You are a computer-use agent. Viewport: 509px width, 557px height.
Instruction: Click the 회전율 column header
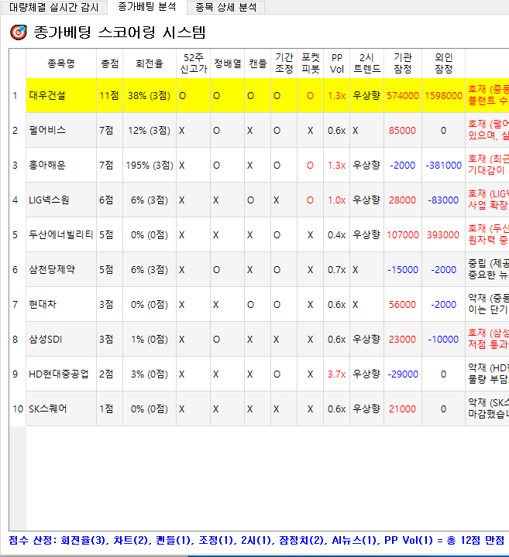coord(149,63)
